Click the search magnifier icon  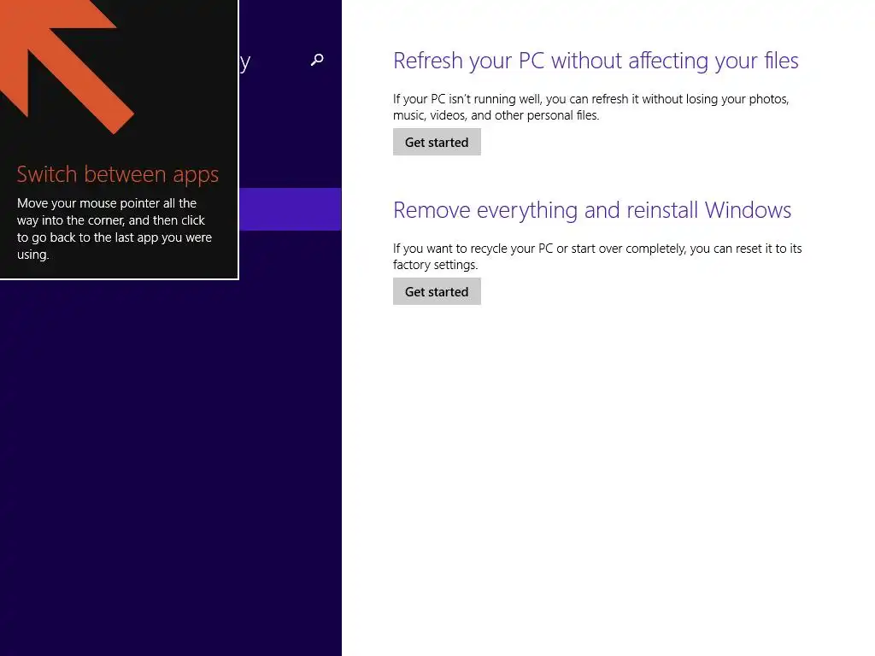click(317, 60)
